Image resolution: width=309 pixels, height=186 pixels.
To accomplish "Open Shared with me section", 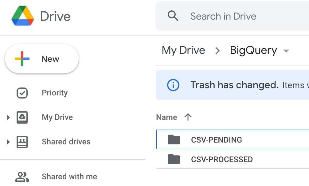I will [69, 177].
